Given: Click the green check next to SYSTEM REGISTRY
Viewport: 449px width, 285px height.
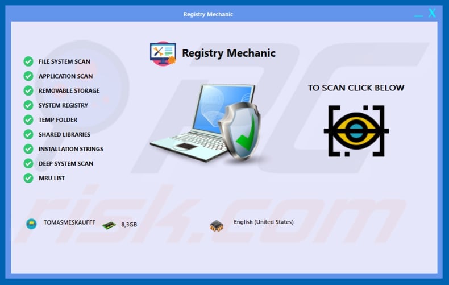Looking at the screenshot, I should [x=28, y=105].
